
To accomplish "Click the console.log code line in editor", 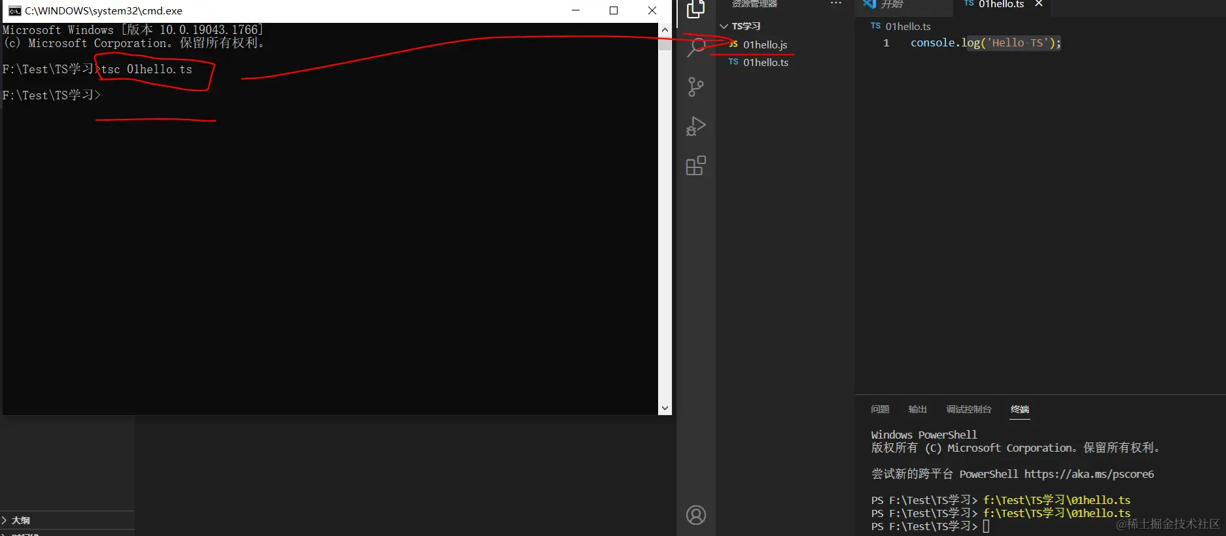I will [x=985, y=43].
